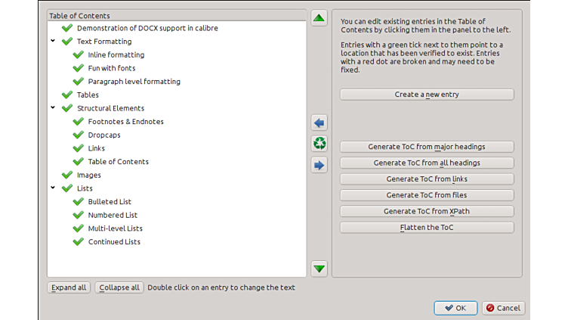Confirm the dialog with OK
The width and height of the screenshot is (568, 320).
pyautogui.click(x=455, y=308)
